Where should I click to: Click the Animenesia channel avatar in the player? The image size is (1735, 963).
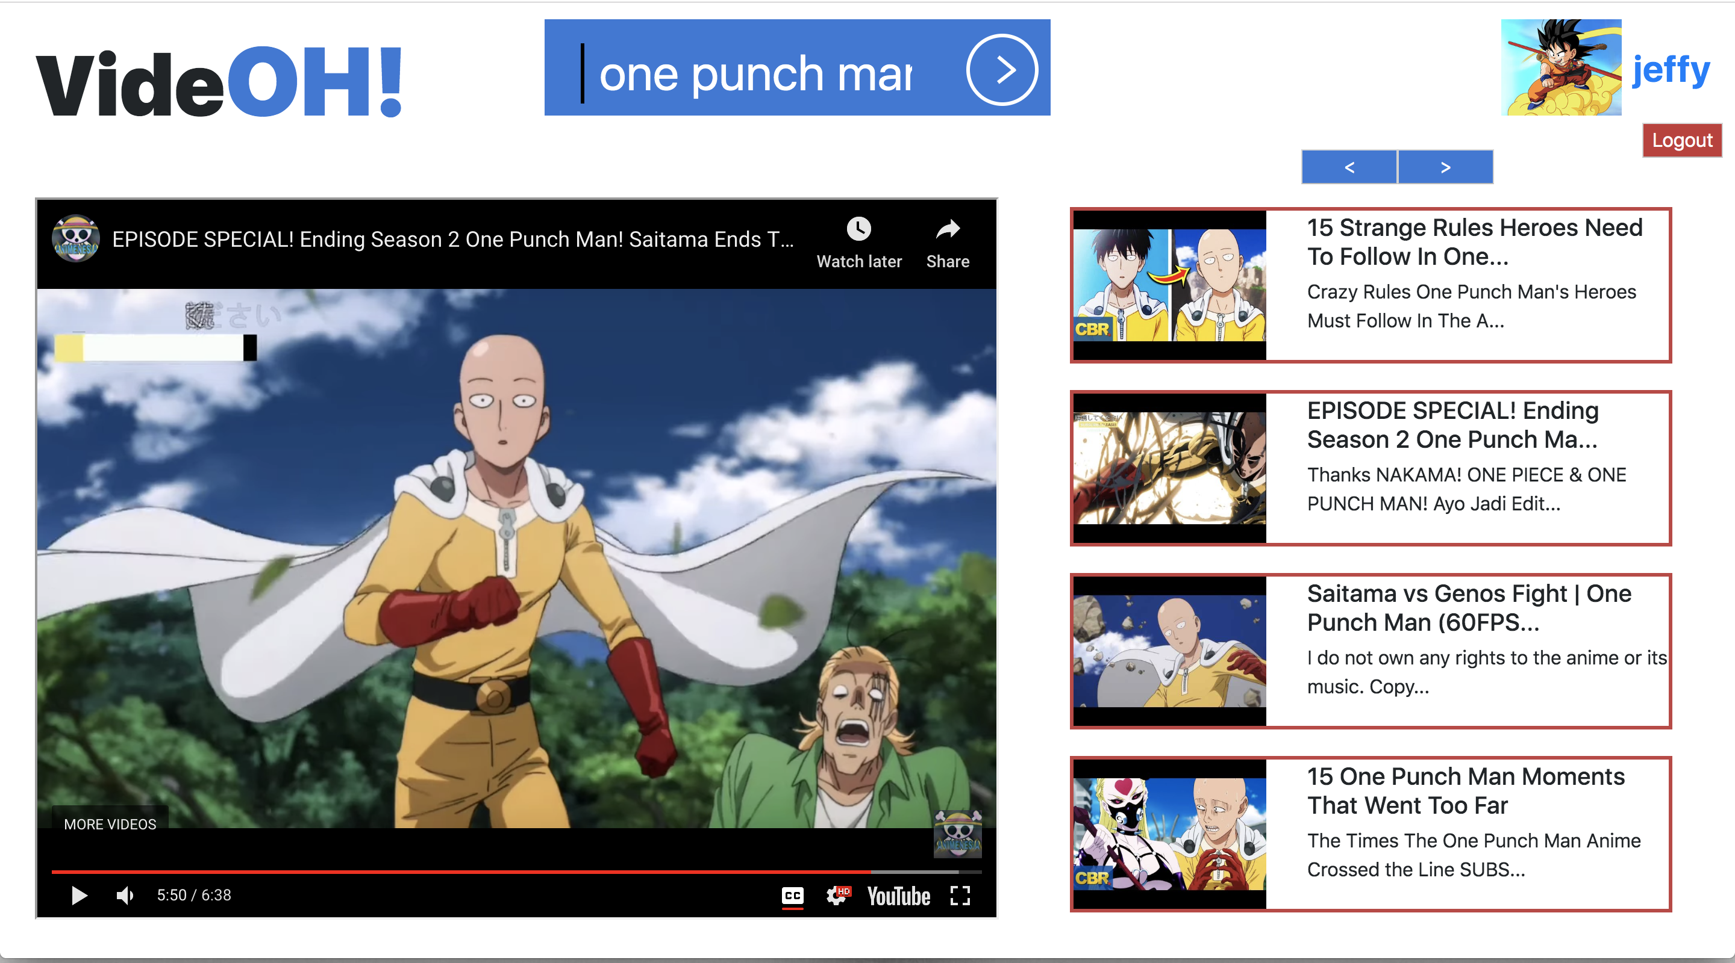click(76, 238)
